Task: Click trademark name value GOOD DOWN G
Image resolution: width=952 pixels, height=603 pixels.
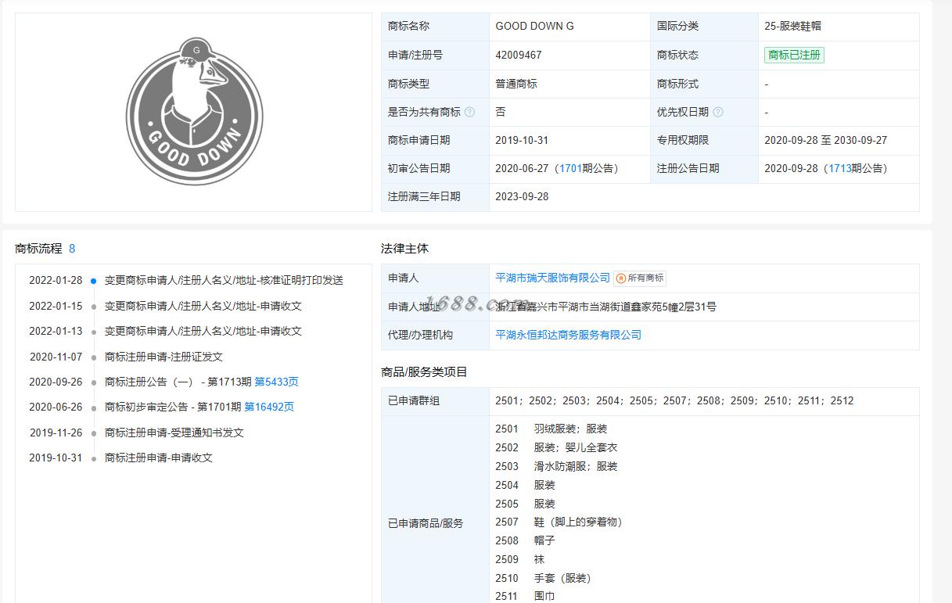Action: (535, 26)
